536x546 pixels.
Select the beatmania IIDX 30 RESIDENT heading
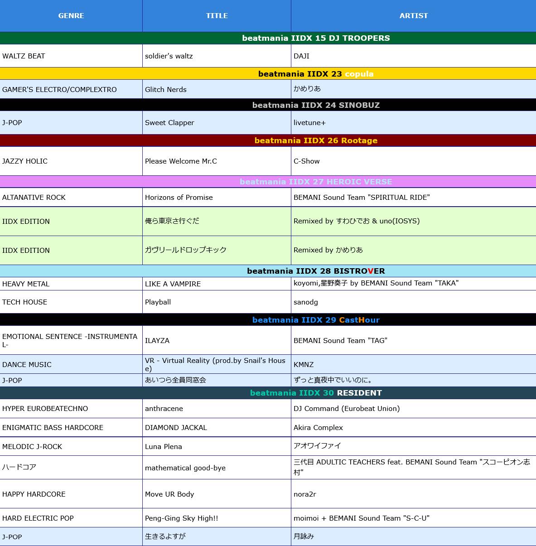(316, 393)
